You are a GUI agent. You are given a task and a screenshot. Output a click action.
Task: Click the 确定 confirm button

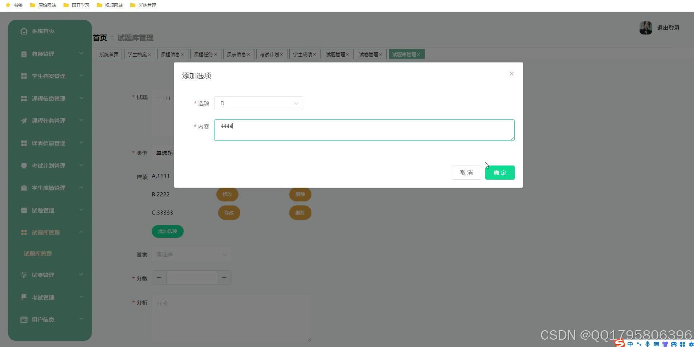[500, 173]
